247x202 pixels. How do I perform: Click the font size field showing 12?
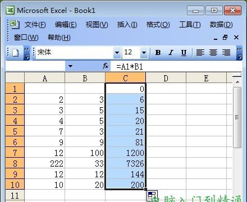[x=131, y=53]
